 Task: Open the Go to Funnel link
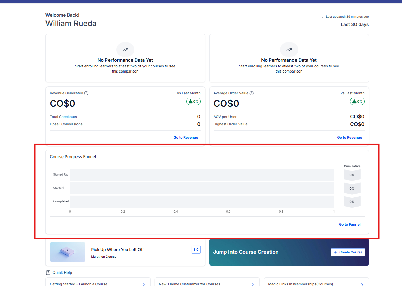pyautogui.click(x=349, y=224)
